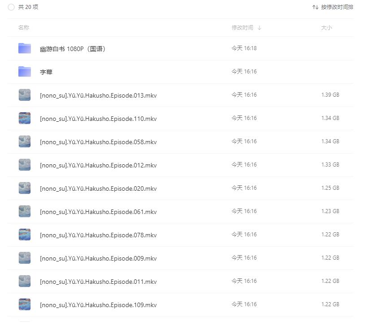The image size is (367, 325).
Task: Click 修改时间 to change sort order
Action: (x=240, y=27)
